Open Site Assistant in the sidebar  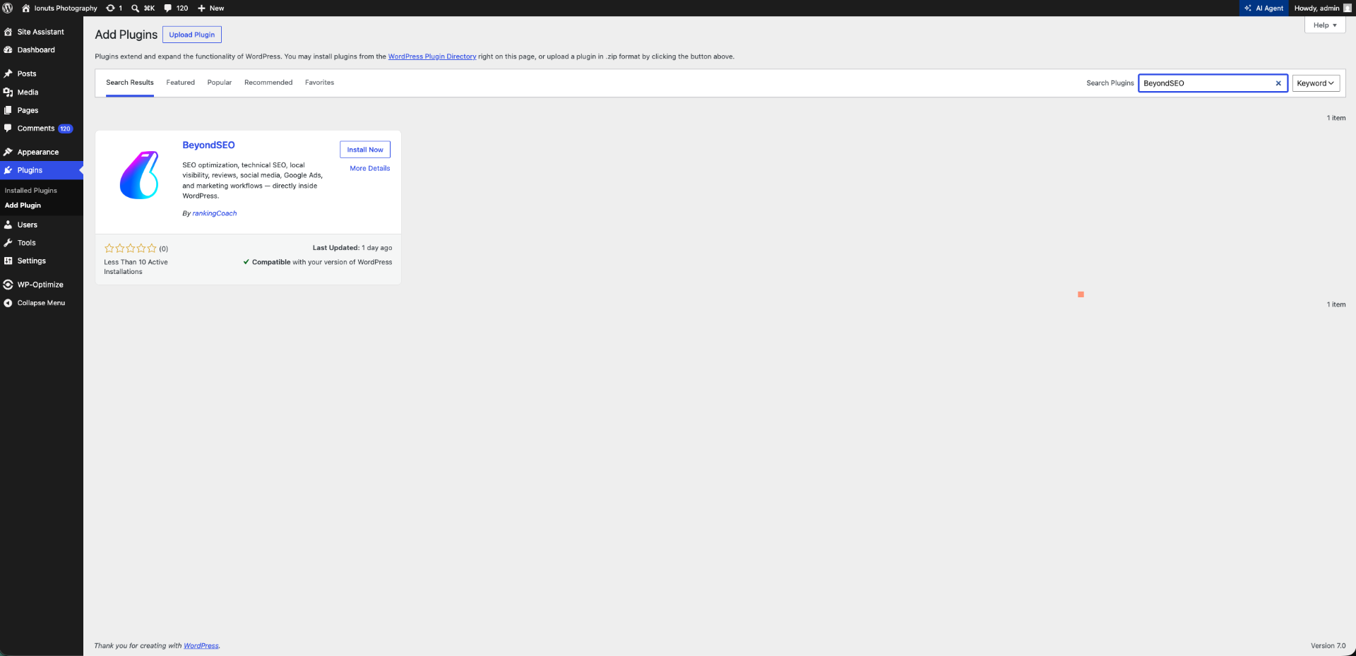41,32
